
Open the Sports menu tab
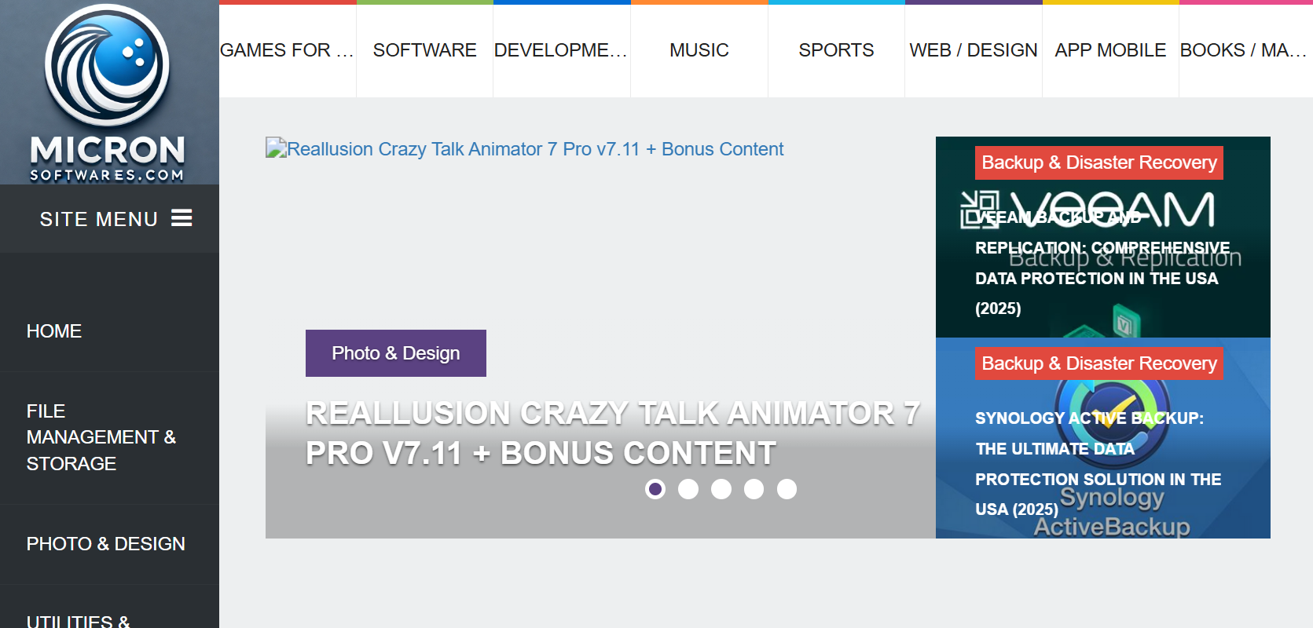[836, 50]
